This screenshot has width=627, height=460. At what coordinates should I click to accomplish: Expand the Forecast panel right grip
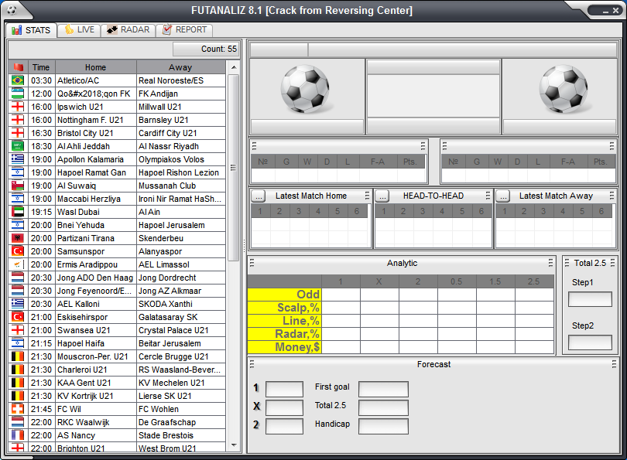pyautogui.click(x=614, y=364)
